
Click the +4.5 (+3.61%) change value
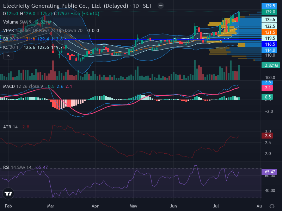[x=85, y=14]
